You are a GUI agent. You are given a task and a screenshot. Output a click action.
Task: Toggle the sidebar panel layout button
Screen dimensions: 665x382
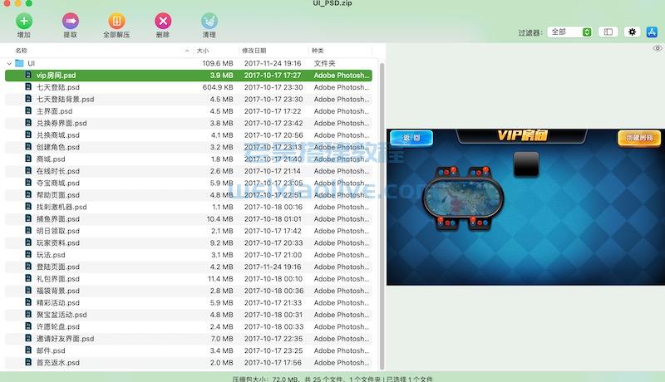click(608, 32)
